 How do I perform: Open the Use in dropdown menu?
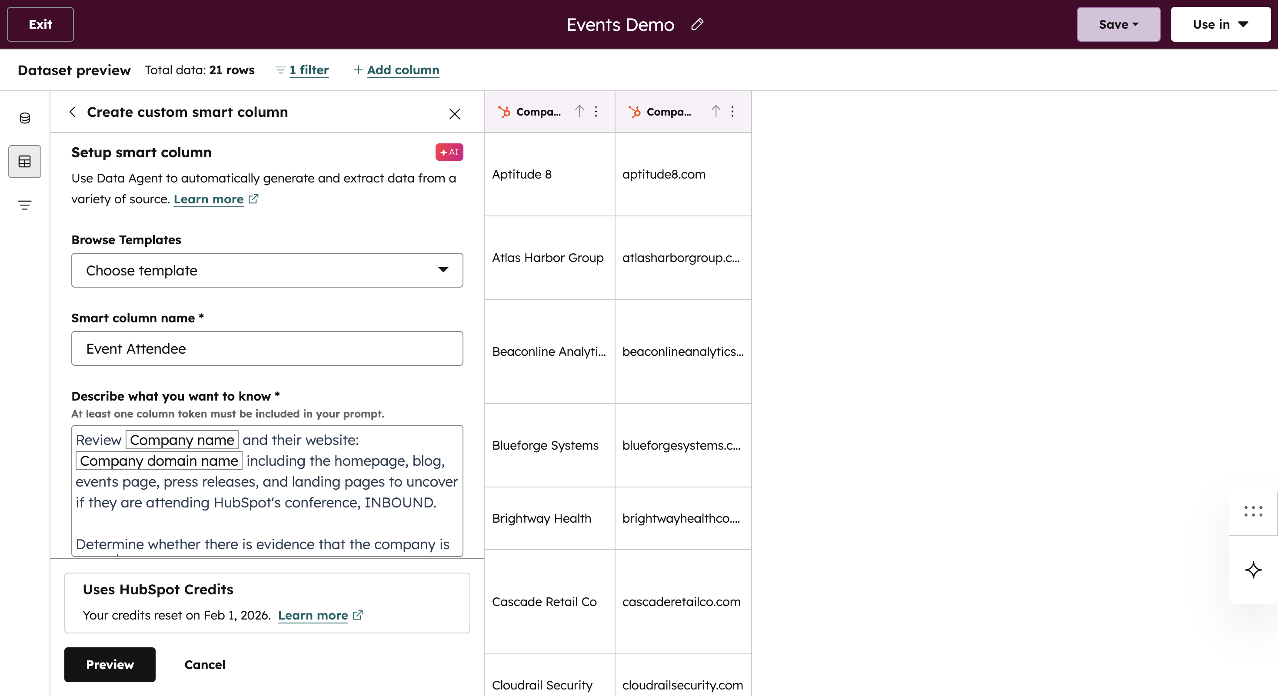click(1220, 24)
